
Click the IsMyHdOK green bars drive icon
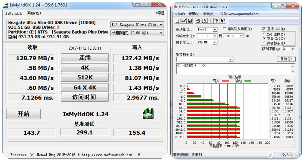(148, 114)
